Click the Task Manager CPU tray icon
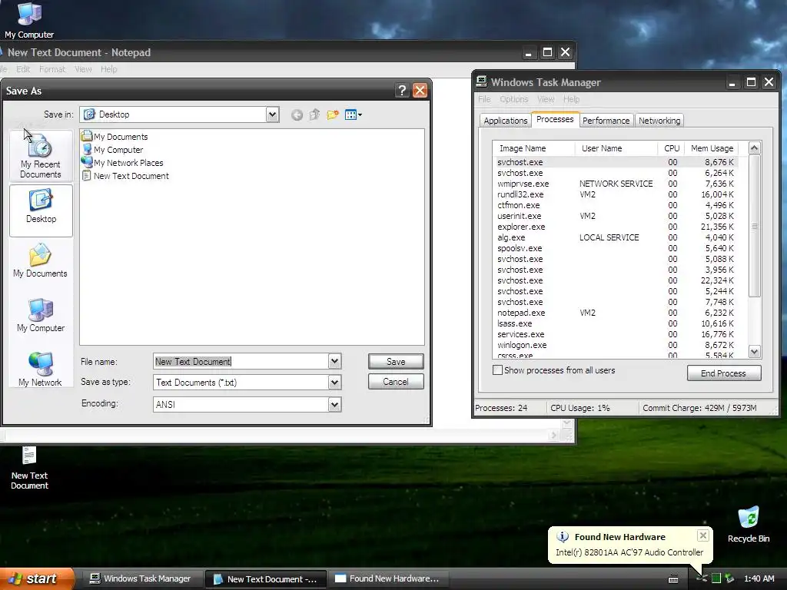The width and height of the screenshot is (787, 590). [x=717, y=578]
